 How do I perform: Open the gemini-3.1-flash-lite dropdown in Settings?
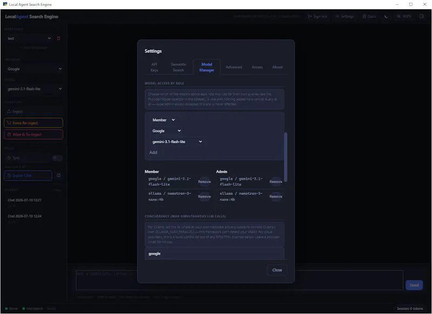point(177,142)
